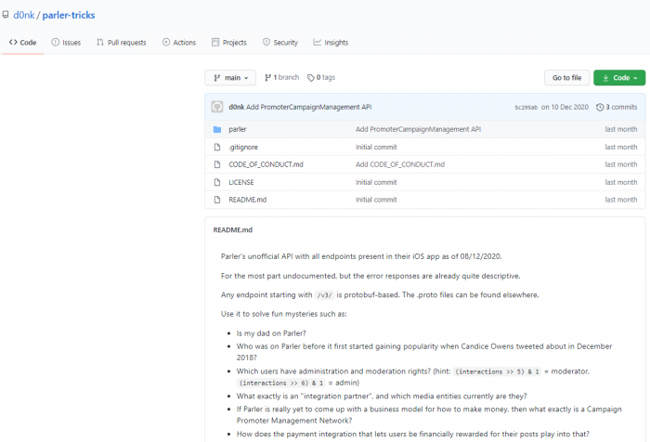The height and width of the screenshot is (442, 650).
Task: Expand the green Code download dropdown
Action: point(618,78)
